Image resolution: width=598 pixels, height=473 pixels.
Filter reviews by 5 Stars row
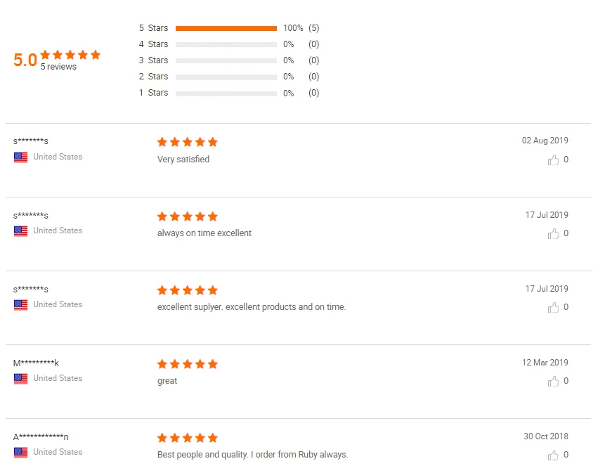[x=153, y=28]
